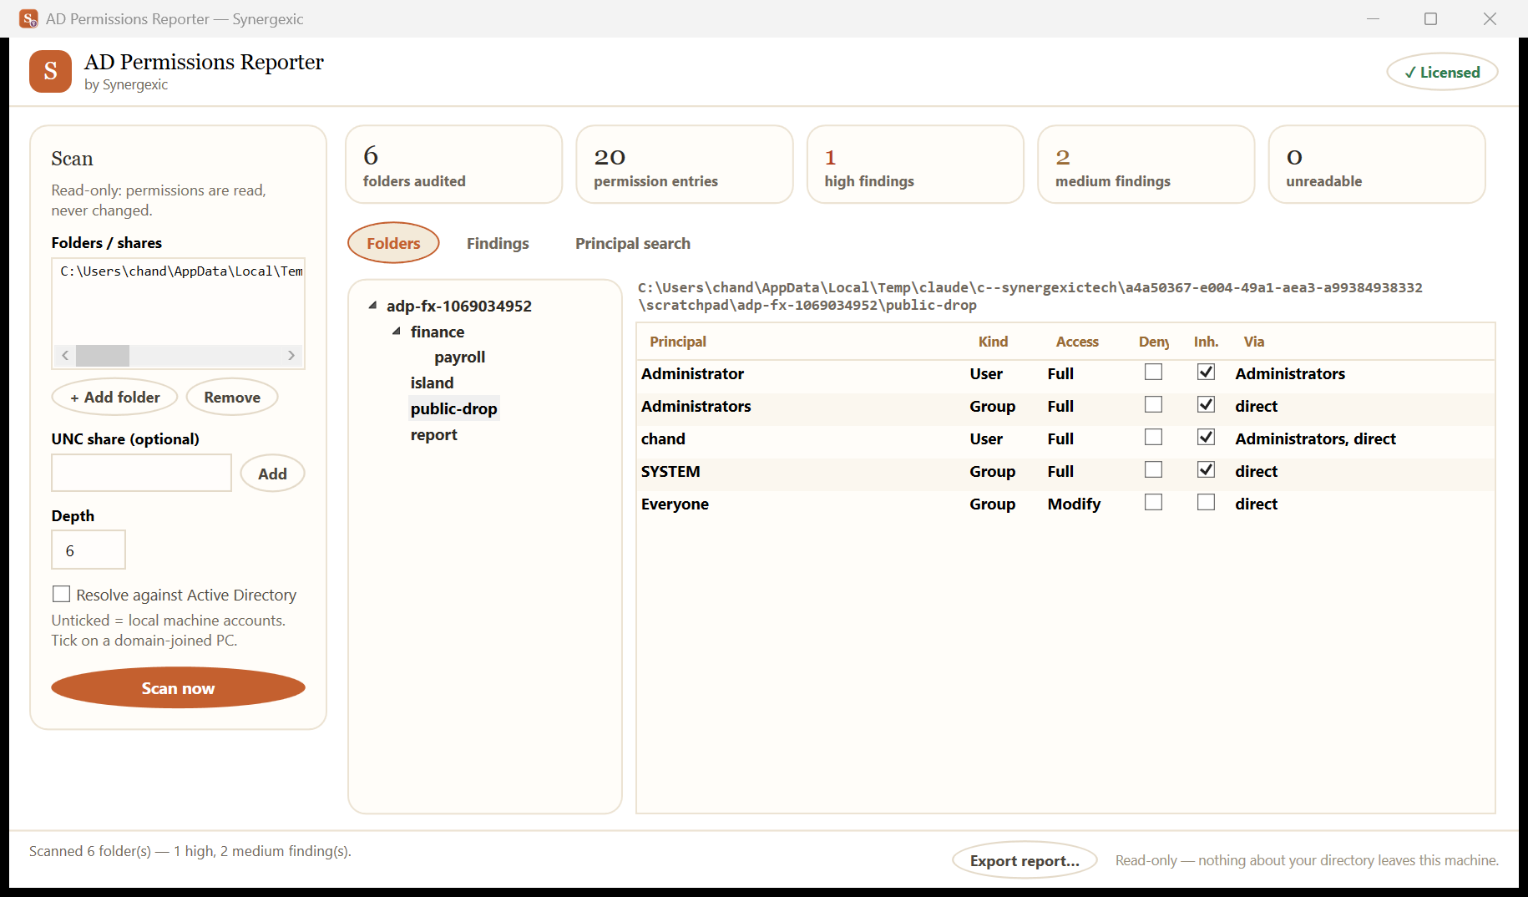Viewport: 1528px width, 897px height.
Task: Select the payroll folder in tree
Action: [459, 357]
